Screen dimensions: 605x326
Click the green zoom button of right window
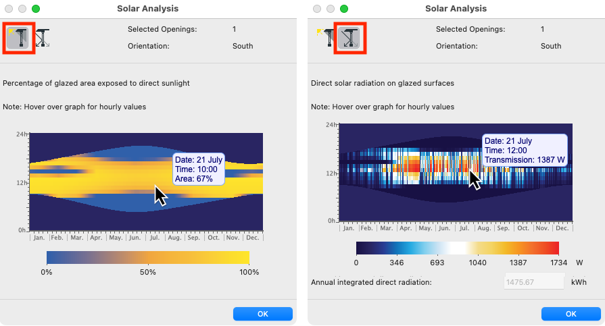(344, 9)
